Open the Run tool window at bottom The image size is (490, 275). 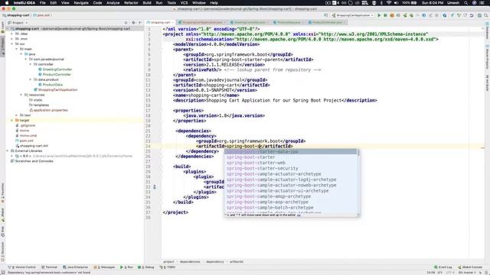pyautogui.click(x=126, y=267)
